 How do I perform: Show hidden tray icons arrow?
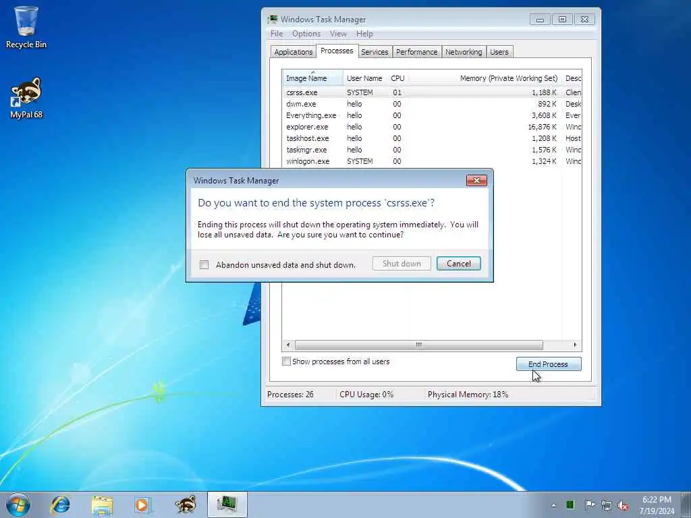pyautogui.click(x=553, y=505)
